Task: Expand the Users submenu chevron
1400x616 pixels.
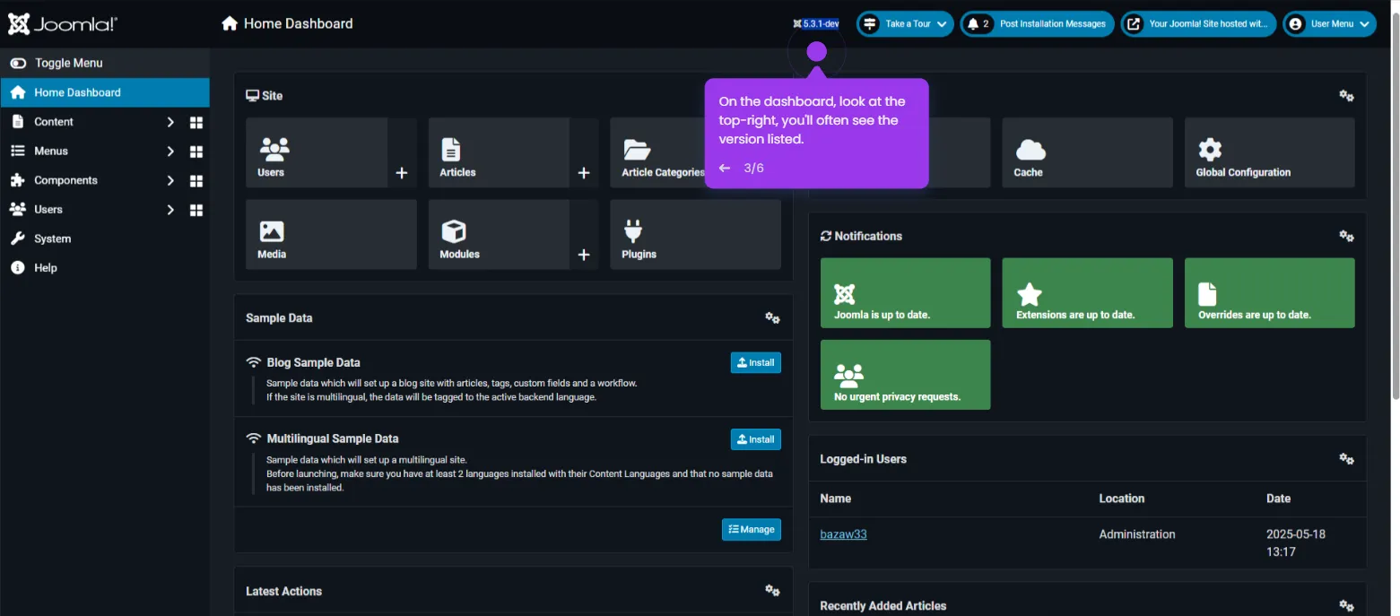Action: pyautogui.click(x=170, y=210)
